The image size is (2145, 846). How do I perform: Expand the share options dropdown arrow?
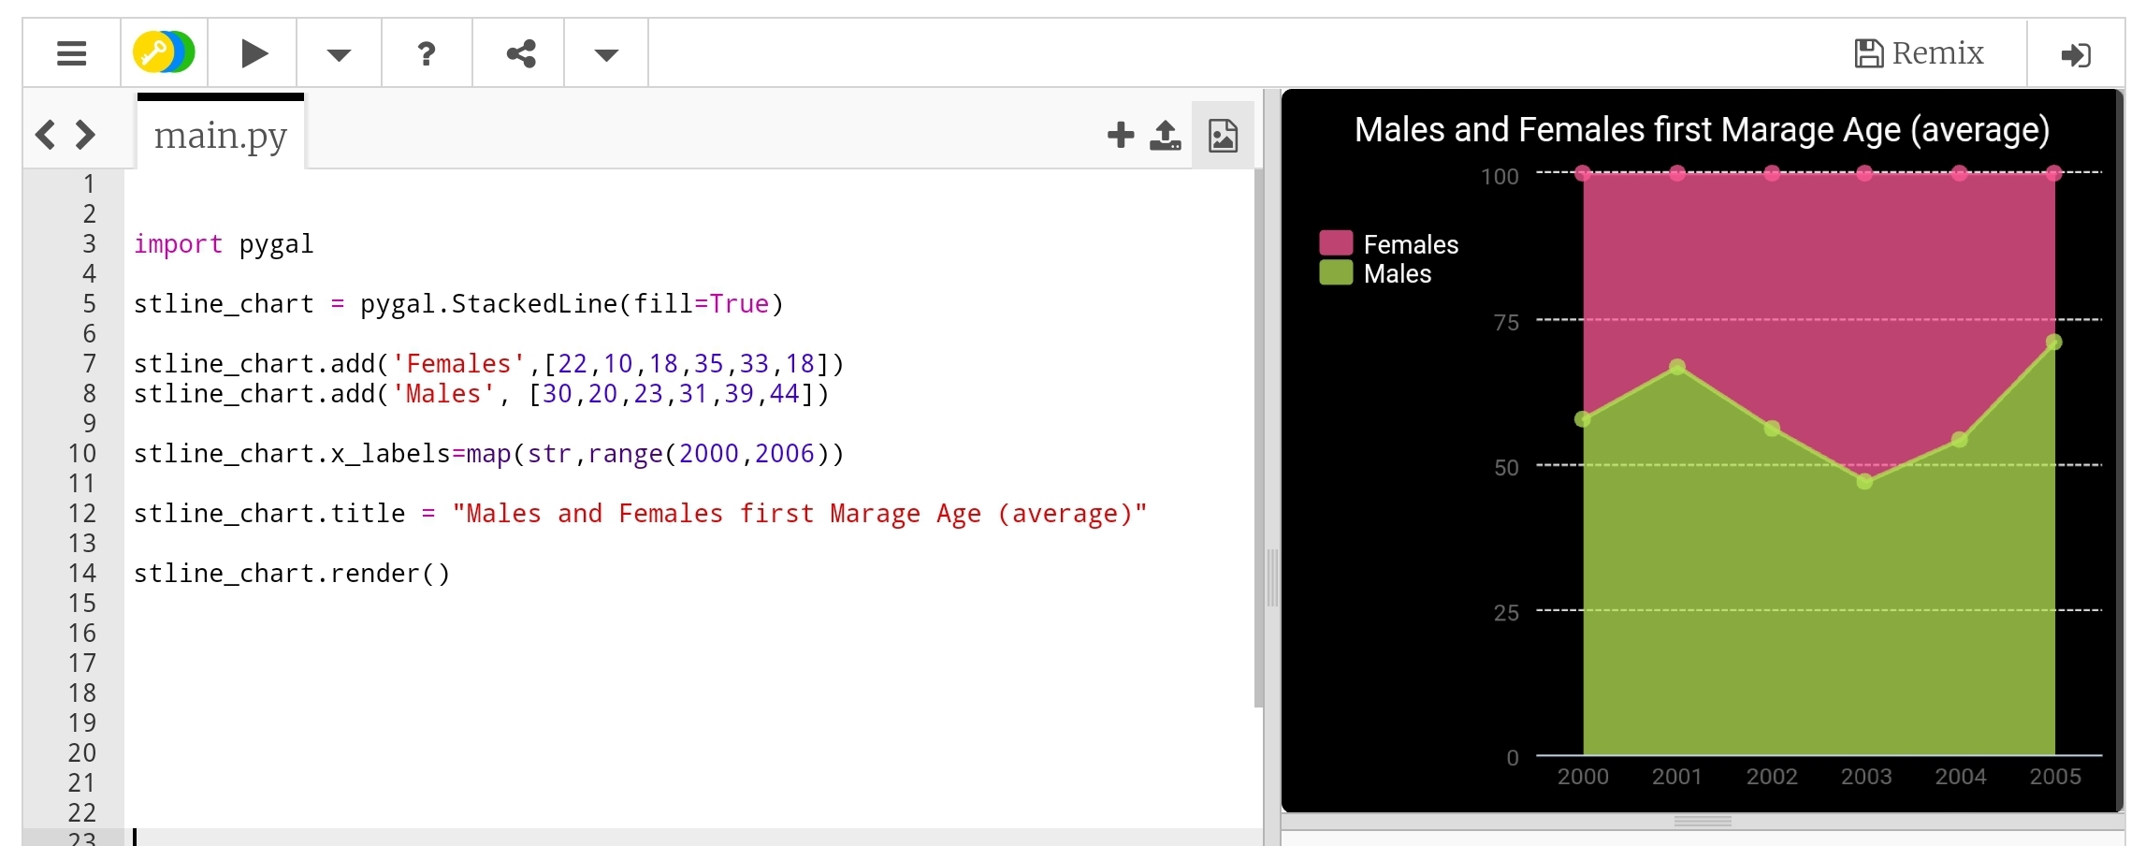pos(606,54)
